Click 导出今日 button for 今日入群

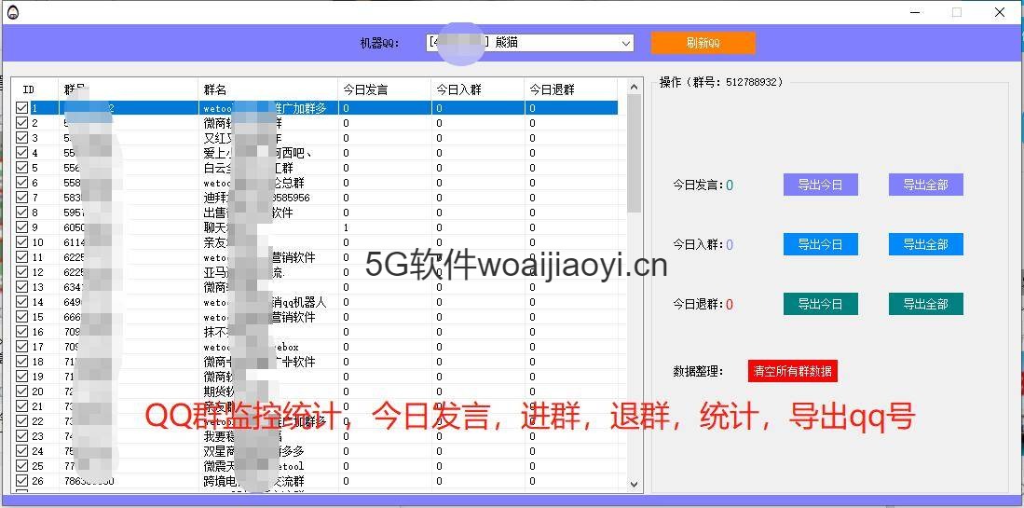(x=820, y=244)
